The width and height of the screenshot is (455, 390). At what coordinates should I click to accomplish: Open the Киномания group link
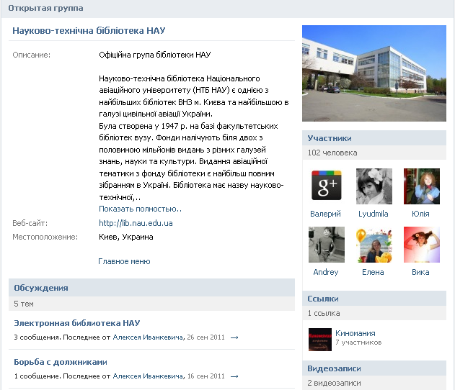(x=355, y=334)
